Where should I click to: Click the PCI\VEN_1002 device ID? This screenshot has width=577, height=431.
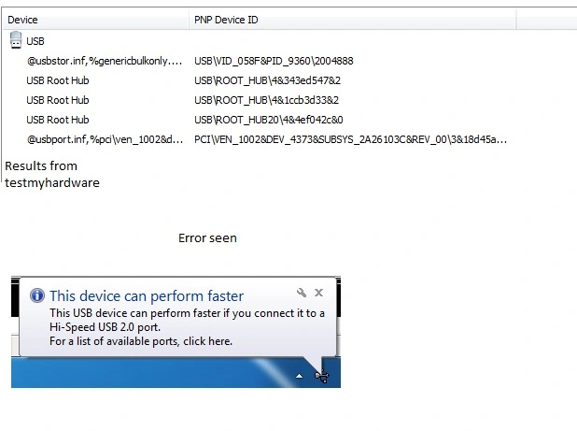pyautogui.click(x=350, y=139)
